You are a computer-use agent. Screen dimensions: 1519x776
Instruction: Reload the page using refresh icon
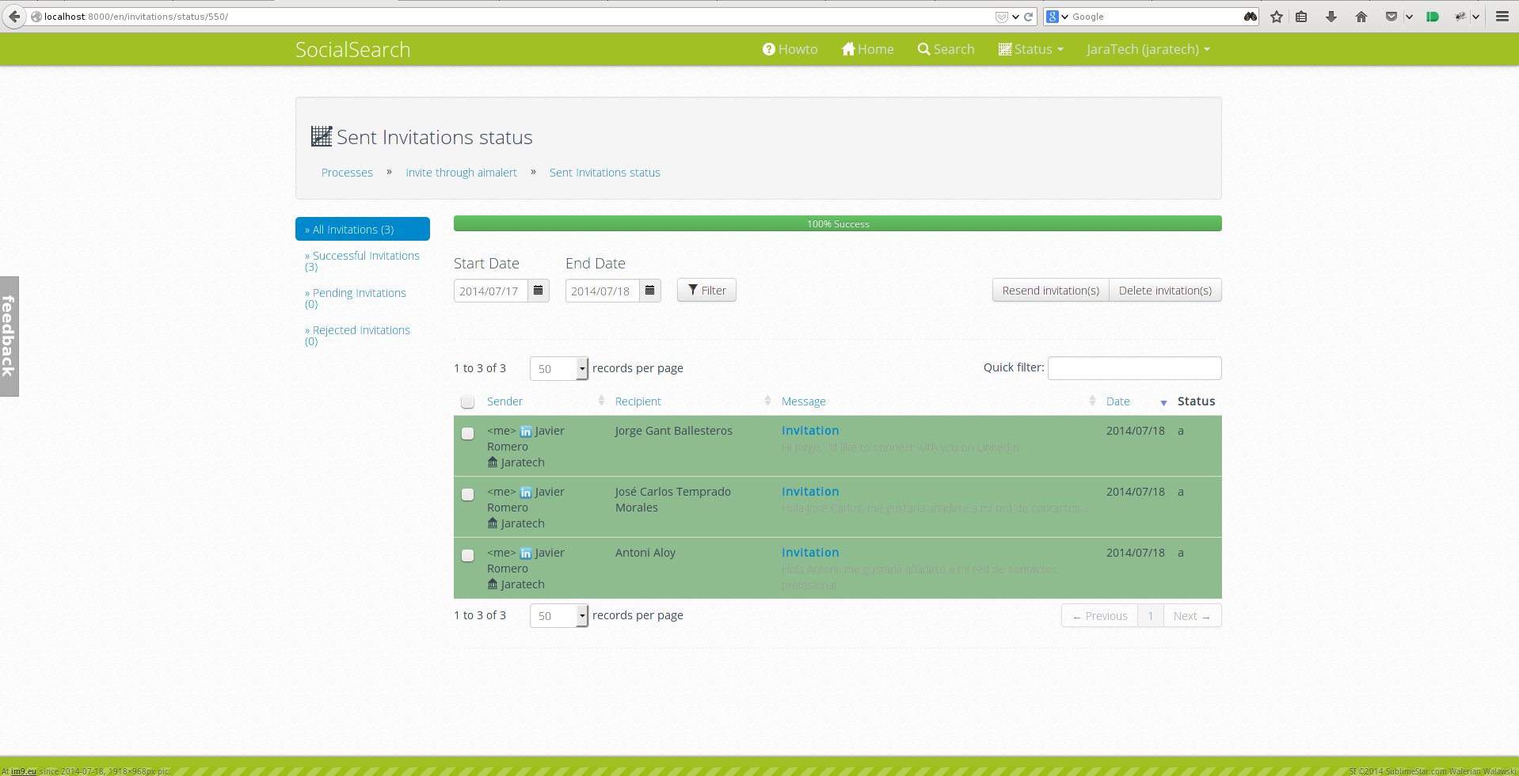click(1028, 17)
